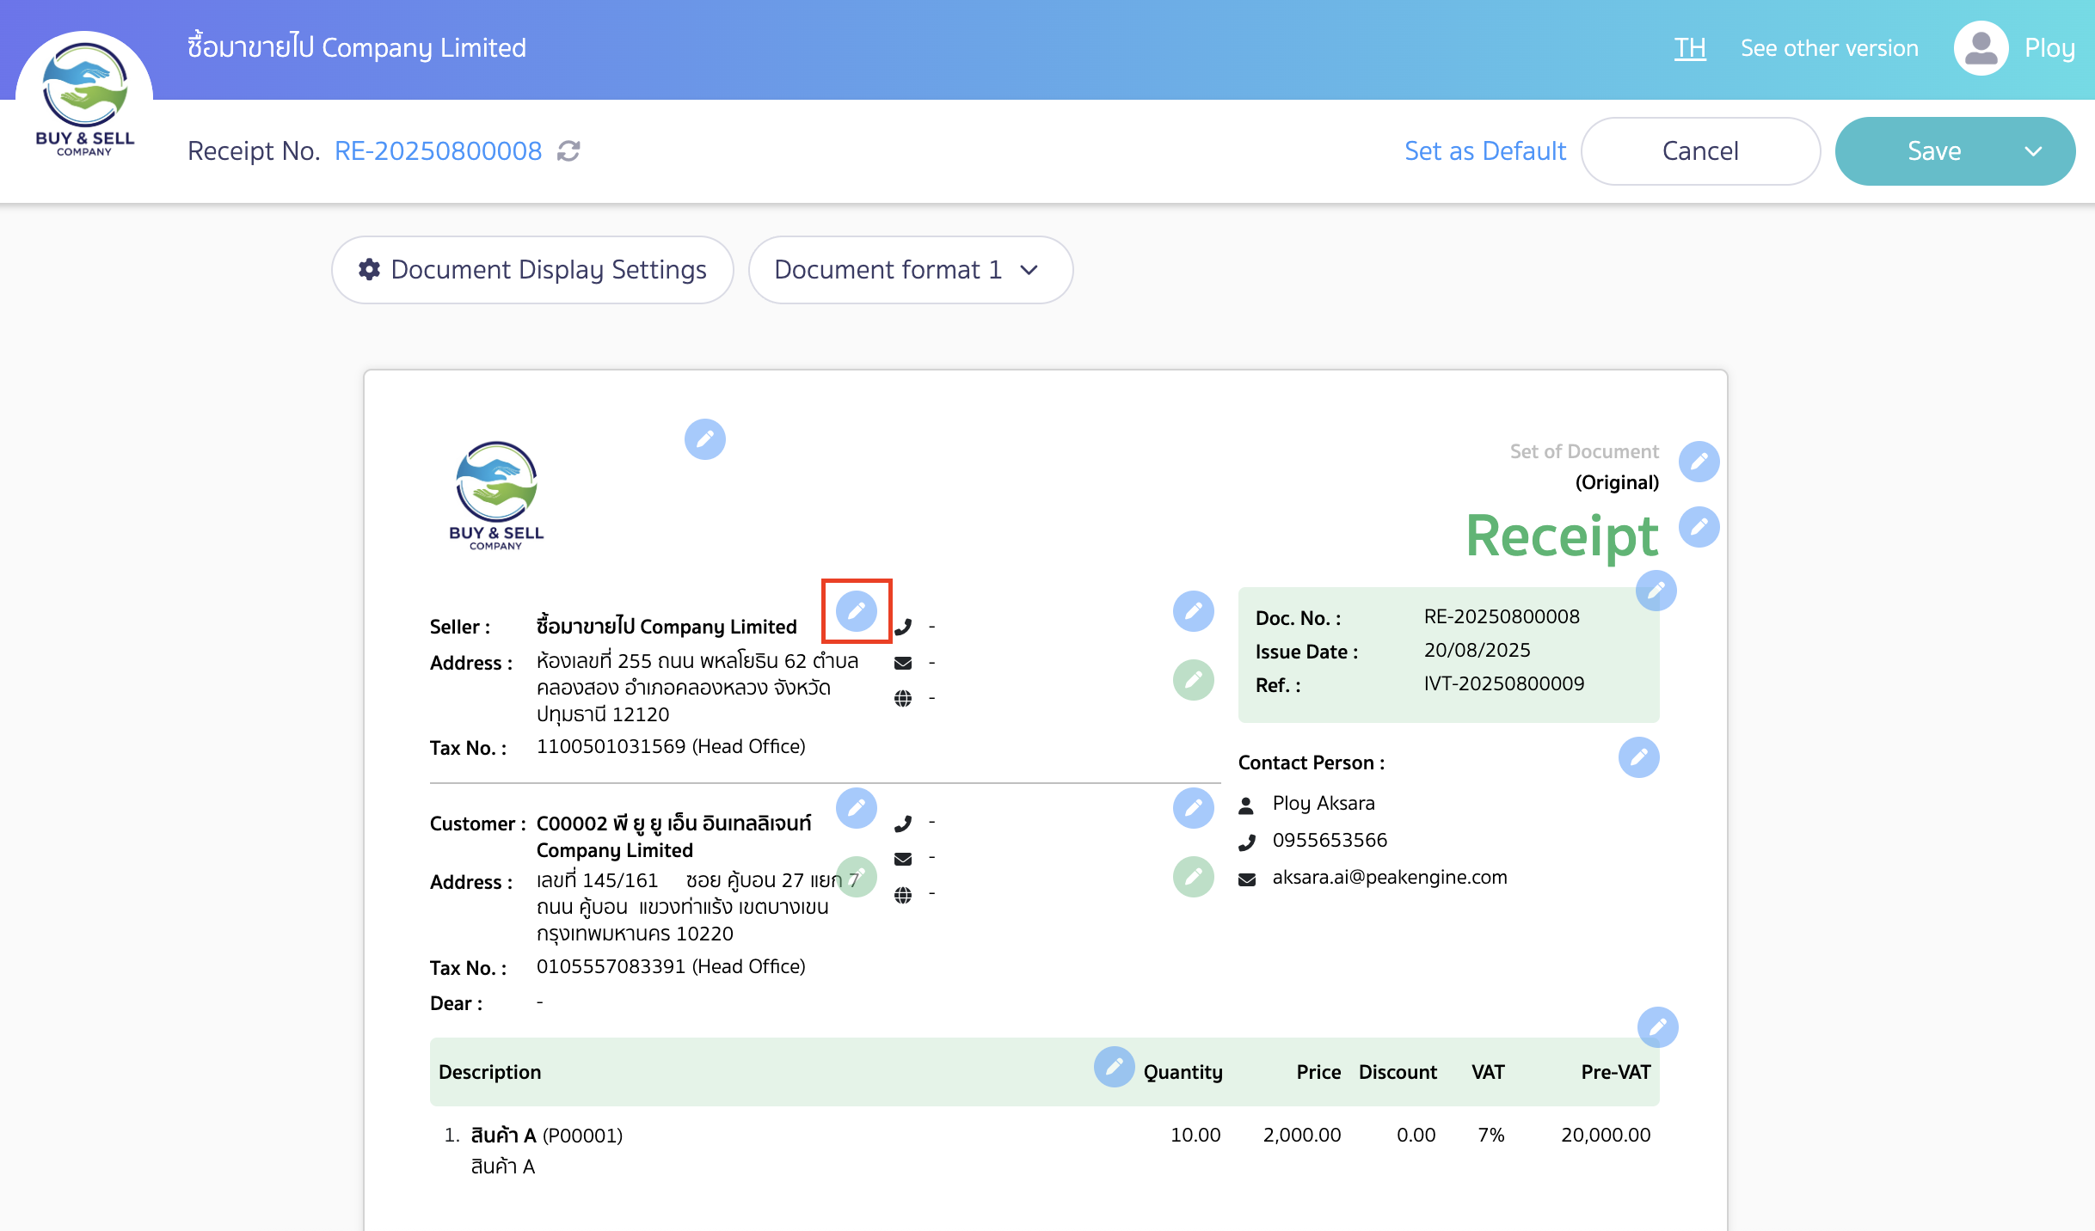Viewport: 2095px width, 1231px height.
Task: Click blue pencil next to Customer name
Action: [857, 808]
